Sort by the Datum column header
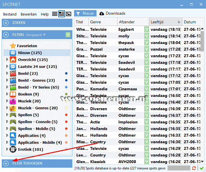 click(x=191, y=22)
